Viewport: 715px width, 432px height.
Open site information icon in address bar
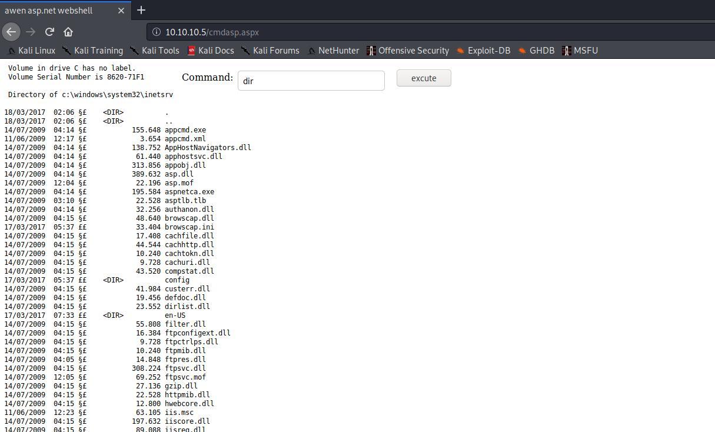[x=157, y=32]
